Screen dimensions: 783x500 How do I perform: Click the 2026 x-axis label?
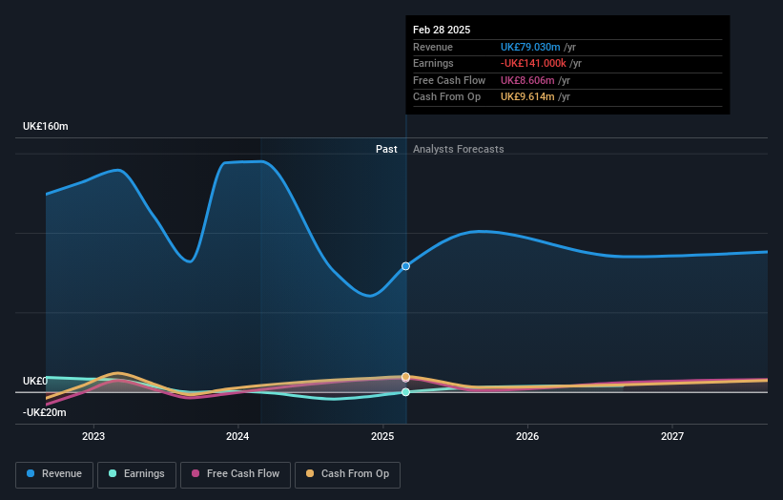527,436
